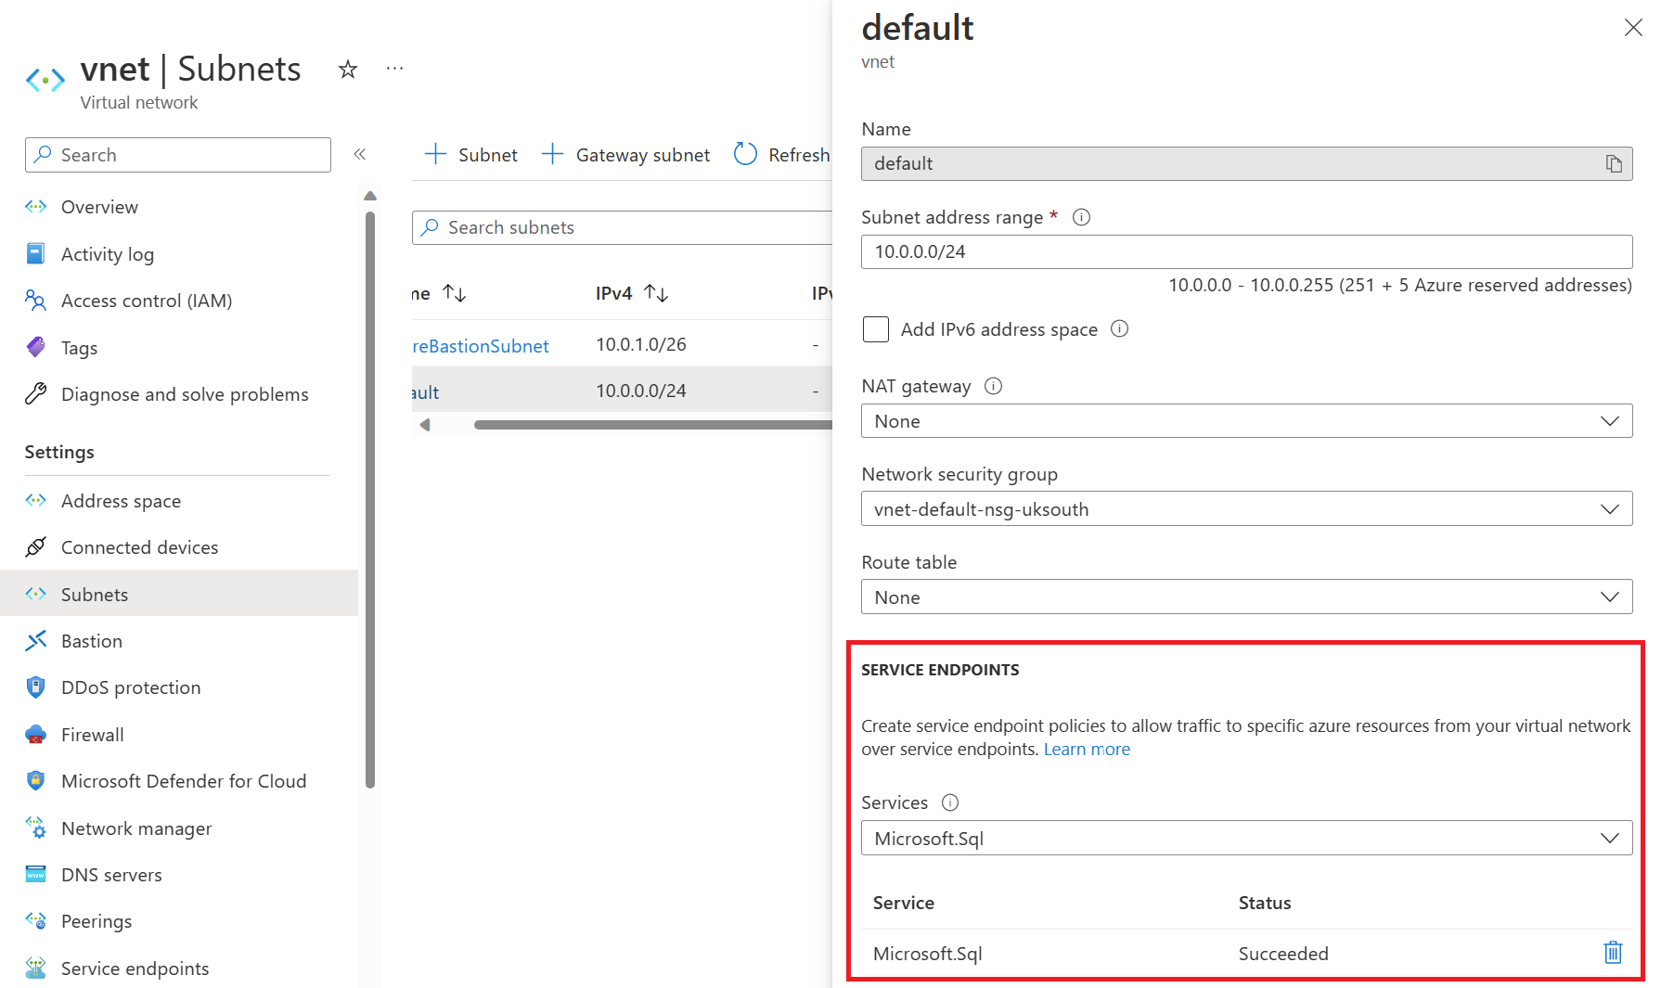
Task: Click the Address space icon
Action: tap(36, 500)
